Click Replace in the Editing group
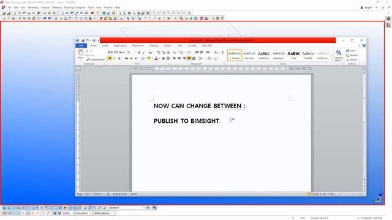 click(352, 55)
